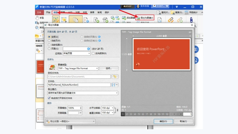Click the edit link chain icon with pencil
Screen dimensions: 238x134
point(171,20)
